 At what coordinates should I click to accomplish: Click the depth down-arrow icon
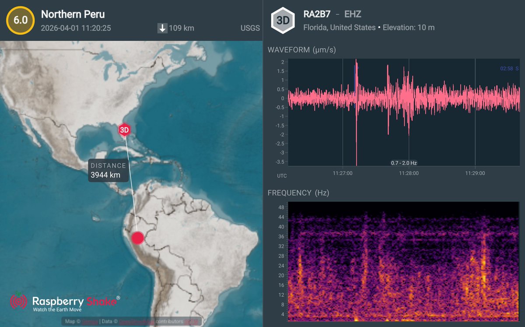[162, 28]
